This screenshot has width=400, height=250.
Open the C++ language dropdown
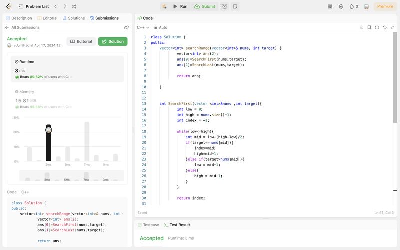click(143, 27)
